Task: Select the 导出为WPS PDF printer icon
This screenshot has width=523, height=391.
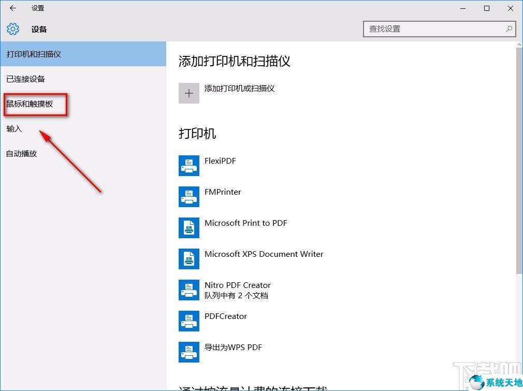Action: (x=189, y=352)
